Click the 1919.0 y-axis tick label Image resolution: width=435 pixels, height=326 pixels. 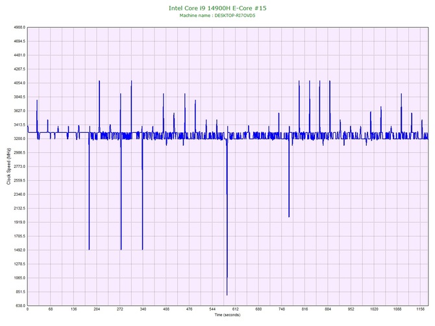pyautogui.click(x=19, y=222)
